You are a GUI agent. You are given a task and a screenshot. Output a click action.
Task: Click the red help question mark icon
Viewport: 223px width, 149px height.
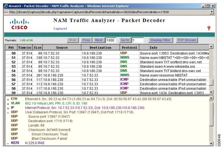pyautogui.click(x=209, y=28)
